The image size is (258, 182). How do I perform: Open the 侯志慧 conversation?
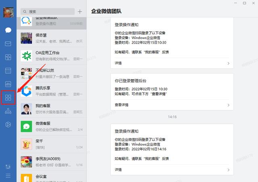click(x=52, y=38)
